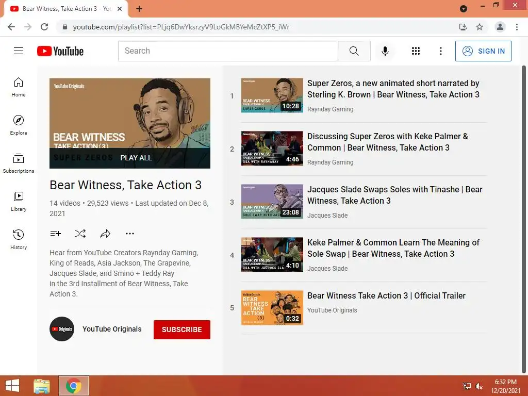Go back in the browser
Viewport: 528px width, 396px height.
pyautogui.click(x=11, y=27)
